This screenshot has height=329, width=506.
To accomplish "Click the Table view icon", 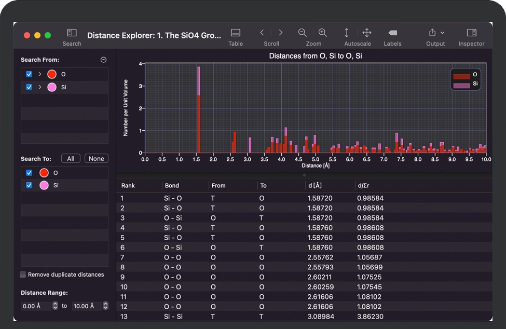I will tap(235, 33).
